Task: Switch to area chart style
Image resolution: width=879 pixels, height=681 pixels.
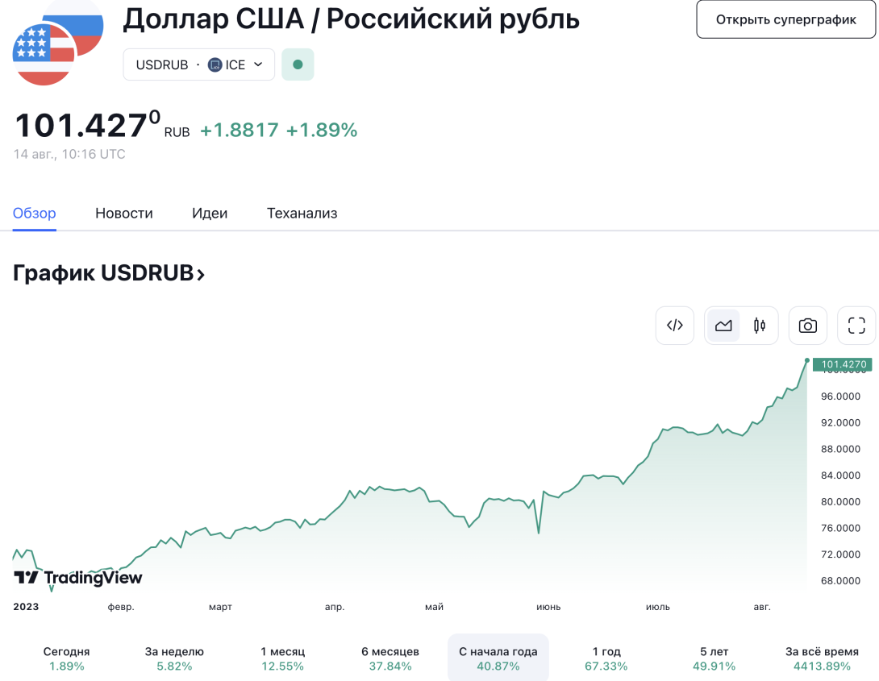Action: pyautogui.click(x=723, y=326)
